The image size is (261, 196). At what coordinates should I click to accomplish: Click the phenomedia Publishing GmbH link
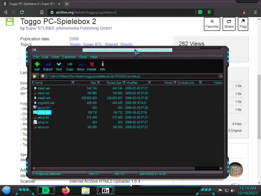(84, 28)
